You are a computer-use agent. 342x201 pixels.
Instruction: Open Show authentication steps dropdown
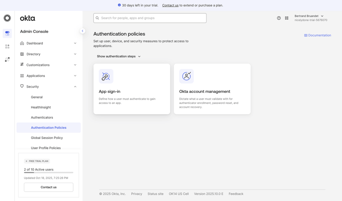pyautogui.click(x=119, y=56)
